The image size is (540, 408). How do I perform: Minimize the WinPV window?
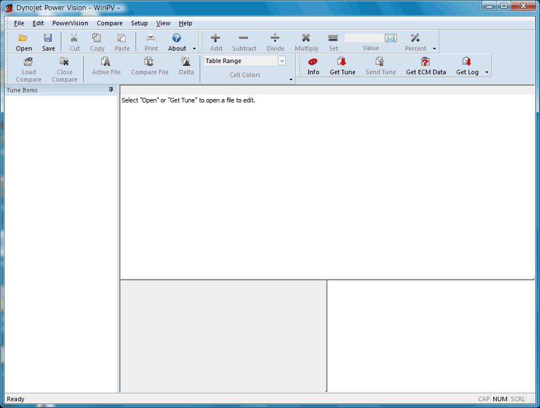point(489,6)
